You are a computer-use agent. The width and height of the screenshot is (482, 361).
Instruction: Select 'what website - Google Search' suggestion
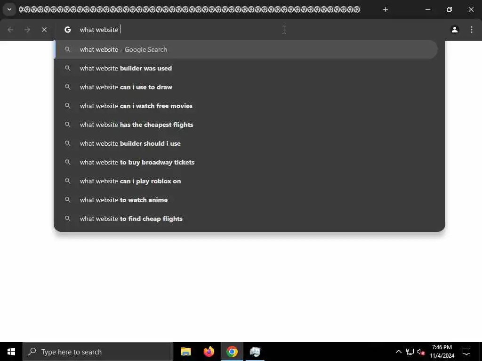(x=246, y=49)
